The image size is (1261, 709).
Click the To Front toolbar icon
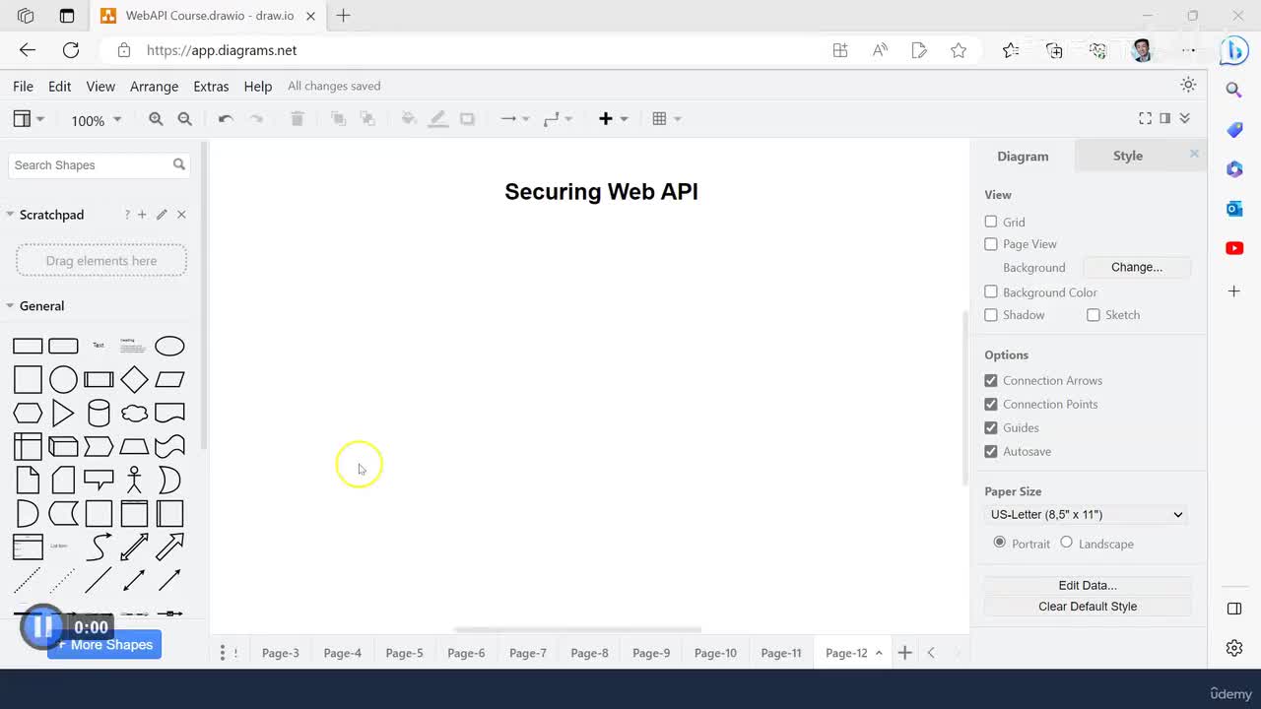338,119
